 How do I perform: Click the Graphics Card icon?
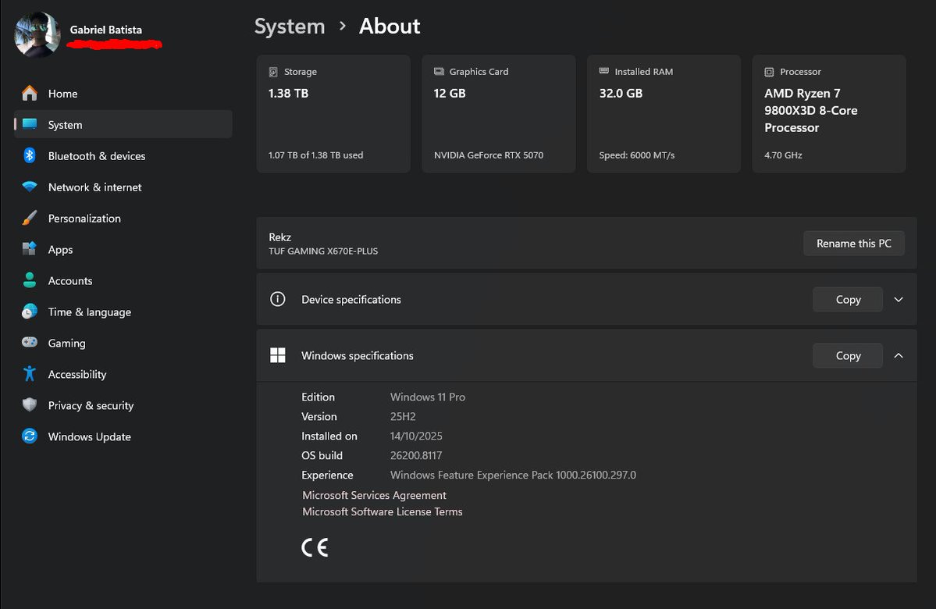click(x=439, y=72)
